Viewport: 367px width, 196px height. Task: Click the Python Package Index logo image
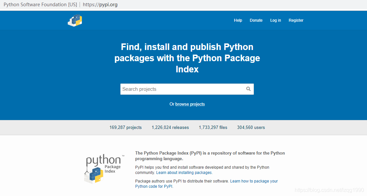105,169
